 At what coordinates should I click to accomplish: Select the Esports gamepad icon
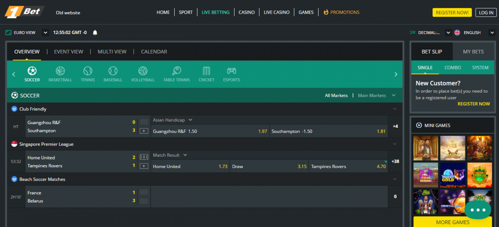(x=232, y=71)
